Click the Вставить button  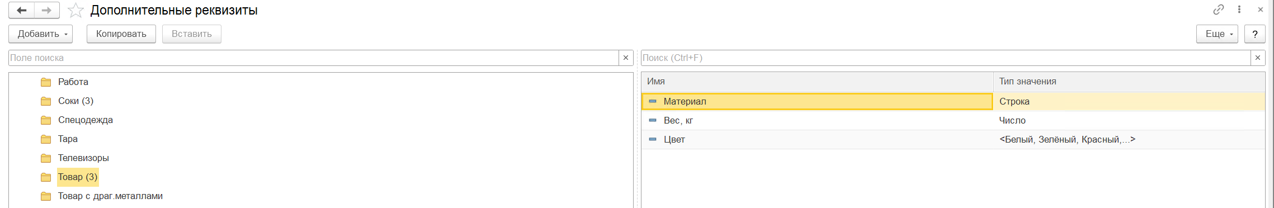click(192, 34)
